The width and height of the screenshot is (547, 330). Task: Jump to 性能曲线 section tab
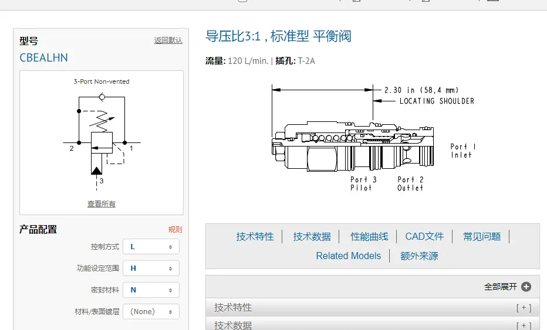(x=369, y=237)
